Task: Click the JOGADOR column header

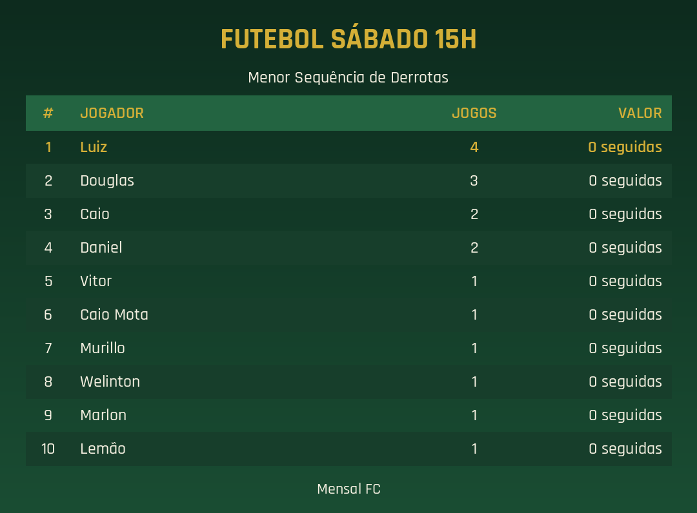Action: click(x=112, y=113)
